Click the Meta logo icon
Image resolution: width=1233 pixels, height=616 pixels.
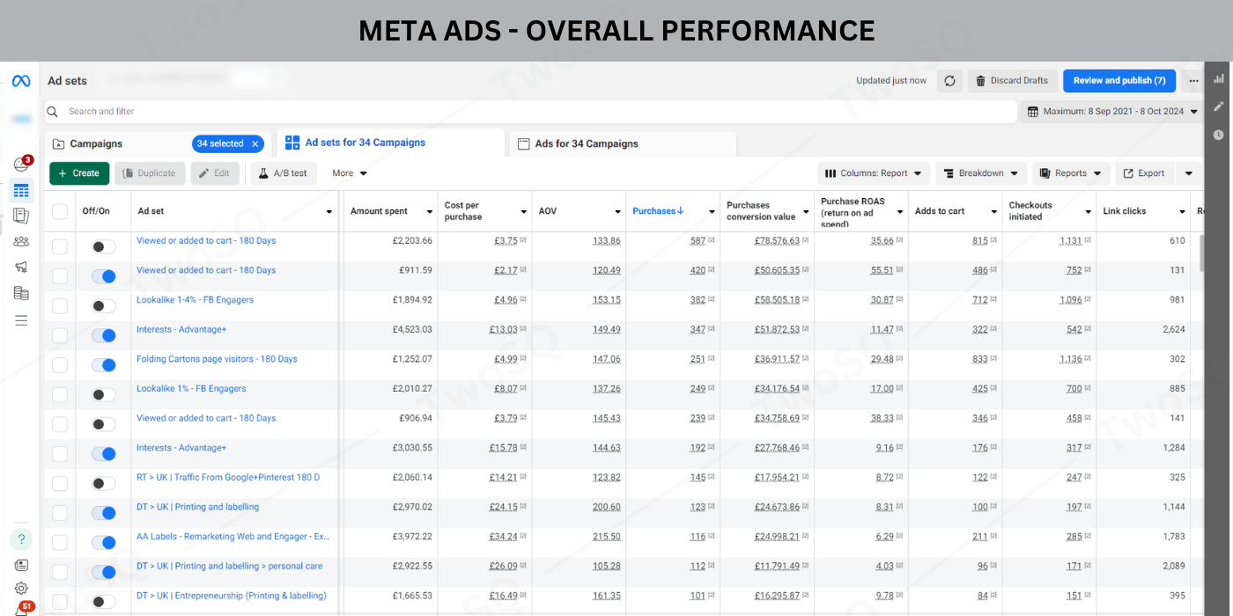tap(21, 81)
